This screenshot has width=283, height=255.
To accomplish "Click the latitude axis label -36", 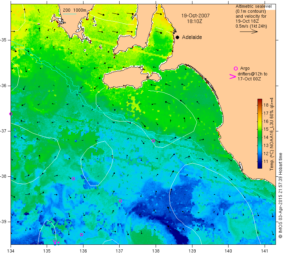I will 3,86.
